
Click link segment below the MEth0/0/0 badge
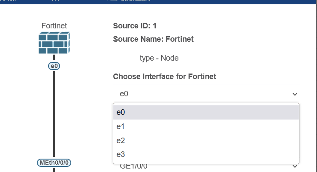(x=54, y=169)
